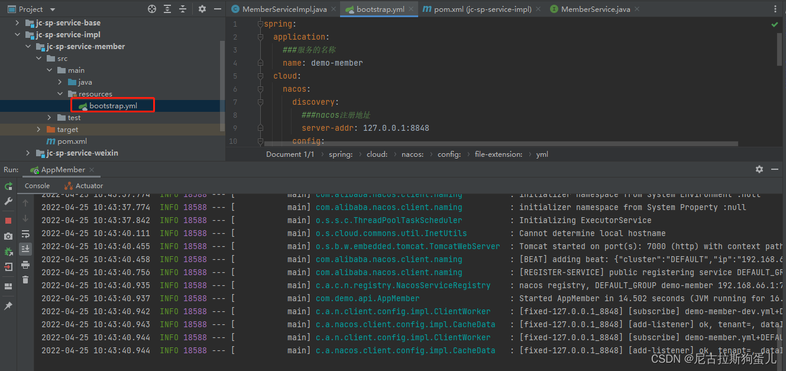Click the editor horizontal scrollbar
This screenshot has height=371, width=786.
click(x=501, y=143)
